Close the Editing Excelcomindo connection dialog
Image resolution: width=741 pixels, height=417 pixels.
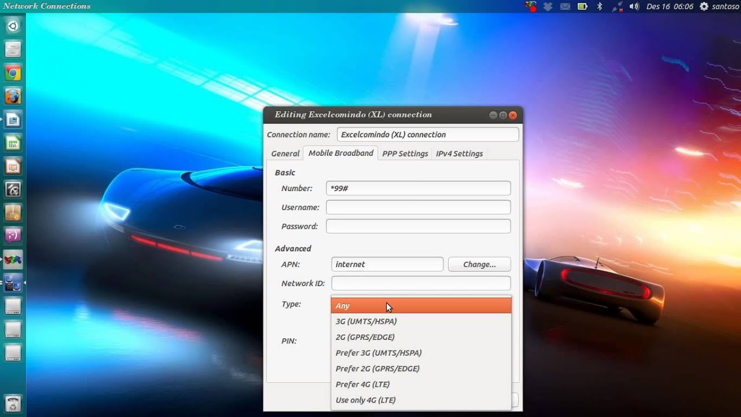[x=512, y=115]
